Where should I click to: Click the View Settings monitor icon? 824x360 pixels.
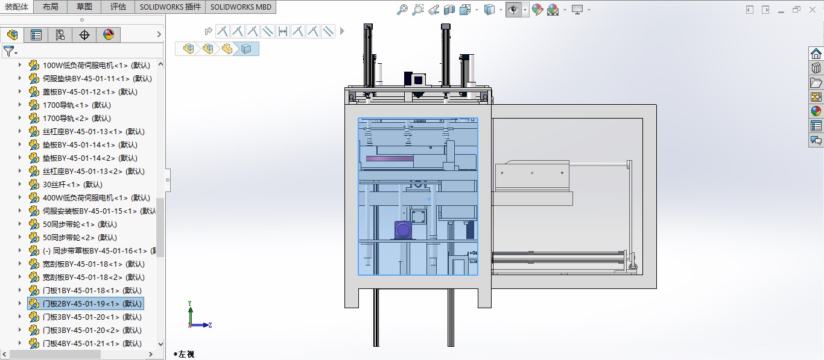pos(577,10)
